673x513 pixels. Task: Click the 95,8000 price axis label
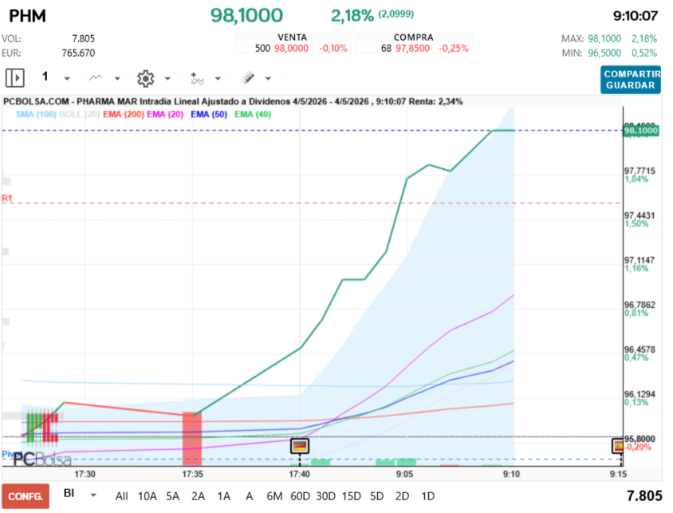click(640, 439)
